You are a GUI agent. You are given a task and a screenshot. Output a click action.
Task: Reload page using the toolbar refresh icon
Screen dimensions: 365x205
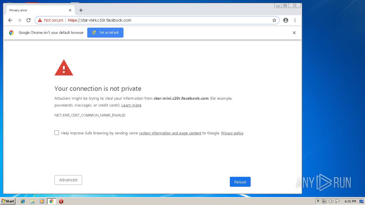pos(29,20)
